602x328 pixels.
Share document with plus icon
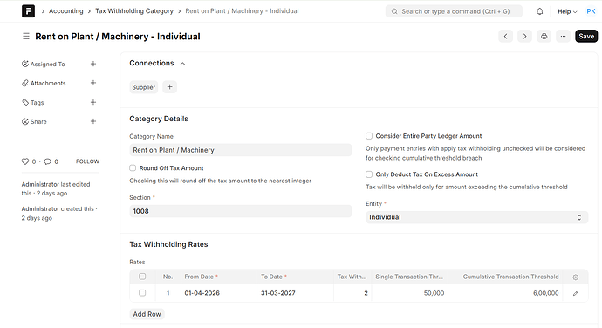[92, 121]
